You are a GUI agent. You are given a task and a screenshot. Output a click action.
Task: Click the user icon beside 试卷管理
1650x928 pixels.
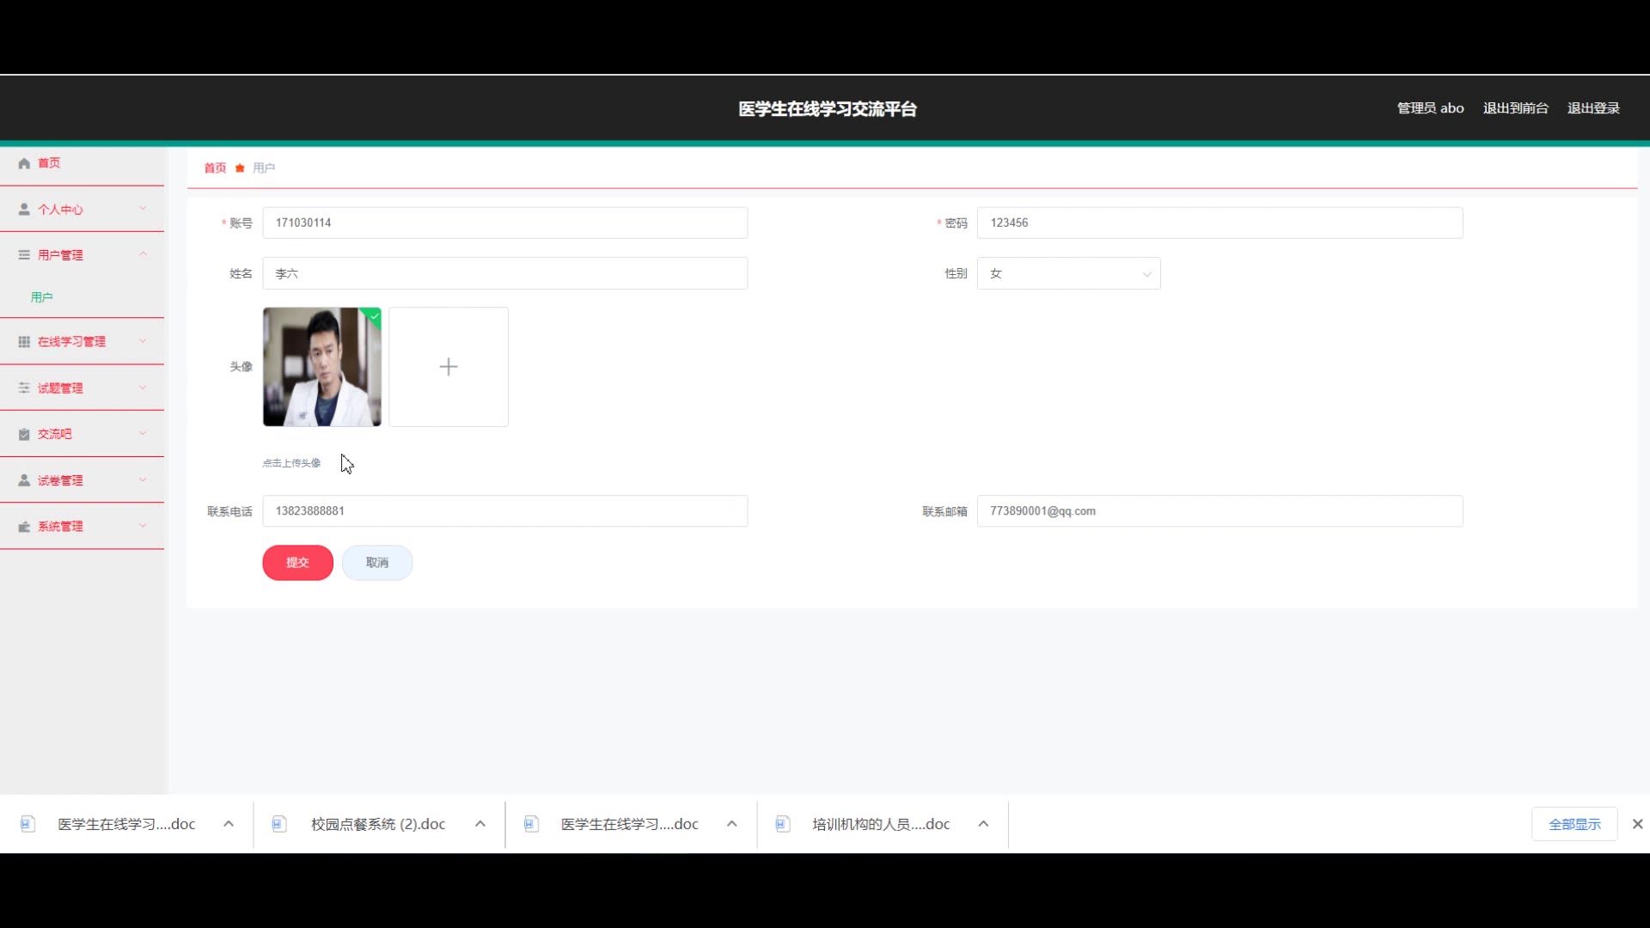(x=24, y=480)
